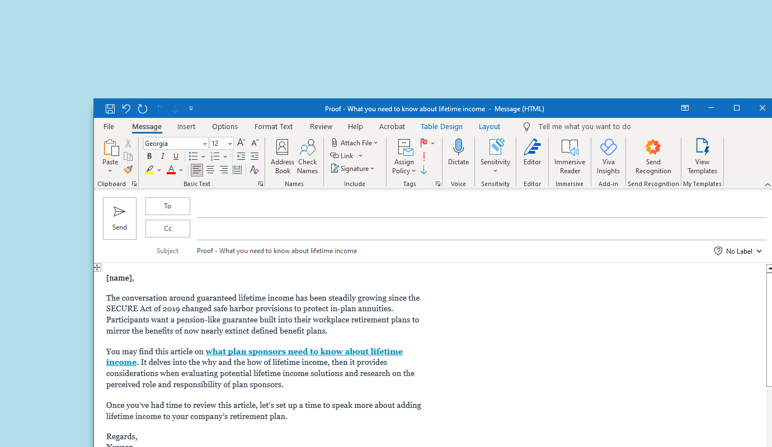Toggle underline formatting
Screen dimensions: 772x447
tap(176, 156)
